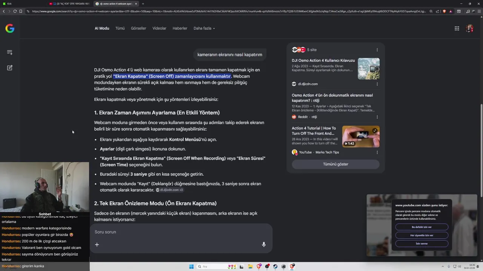Click Her ziyarette izin ver
The height and width of the screenshot is (271, 483).
tap(421, 235)
